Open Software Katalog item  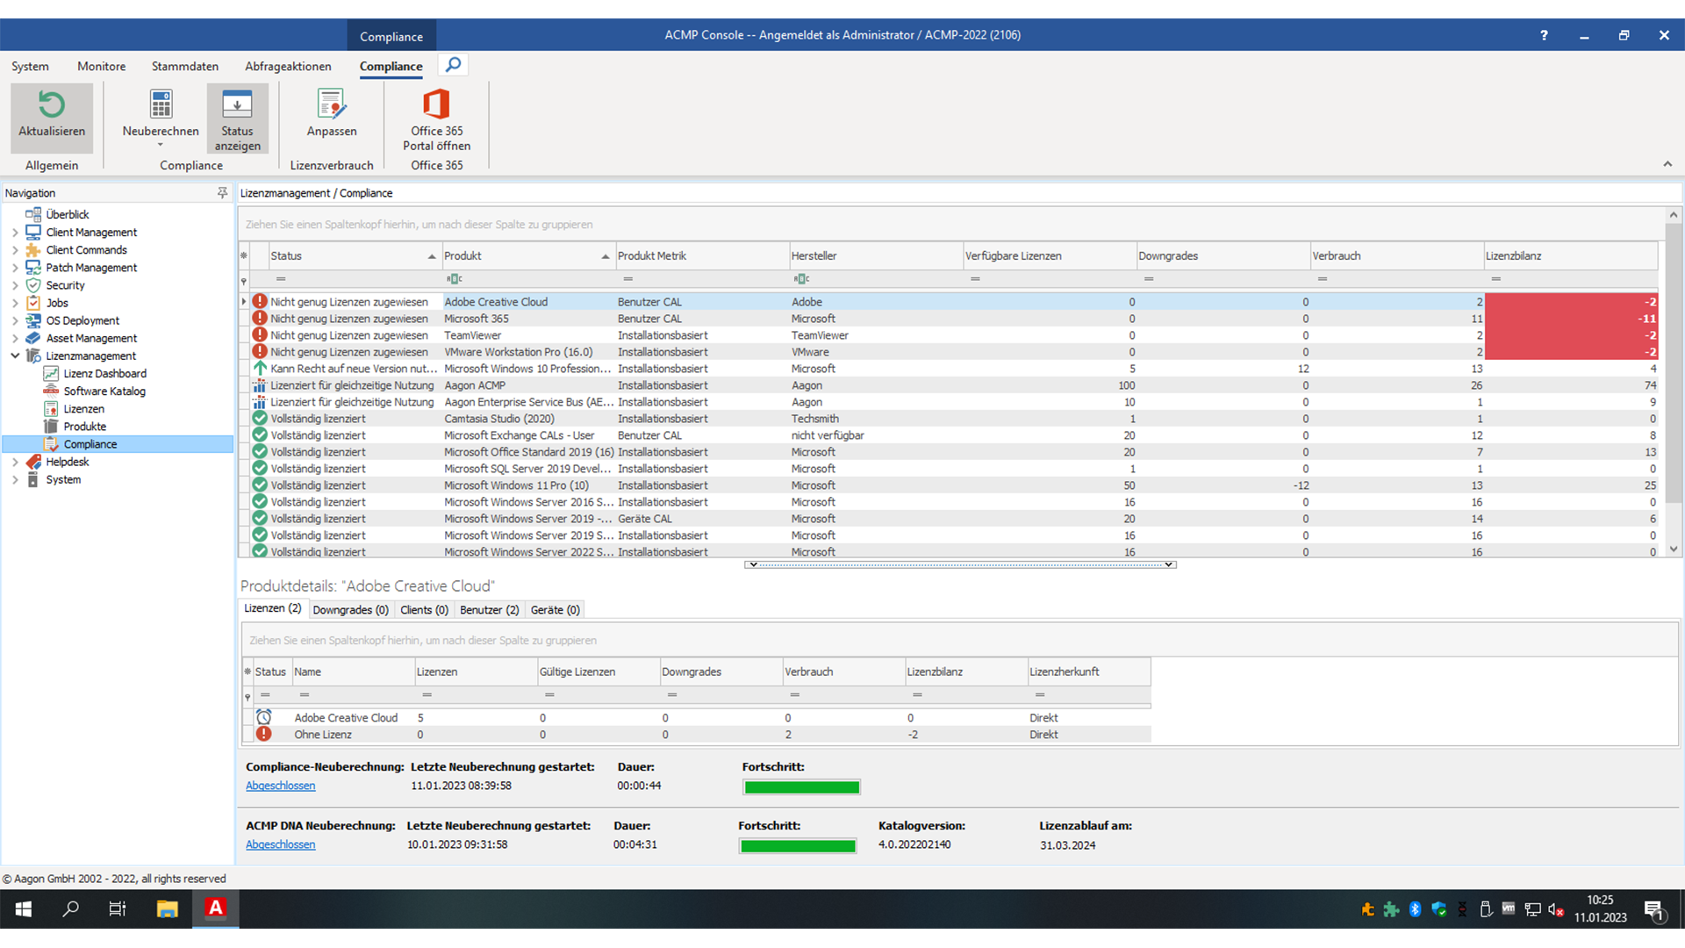104,391
